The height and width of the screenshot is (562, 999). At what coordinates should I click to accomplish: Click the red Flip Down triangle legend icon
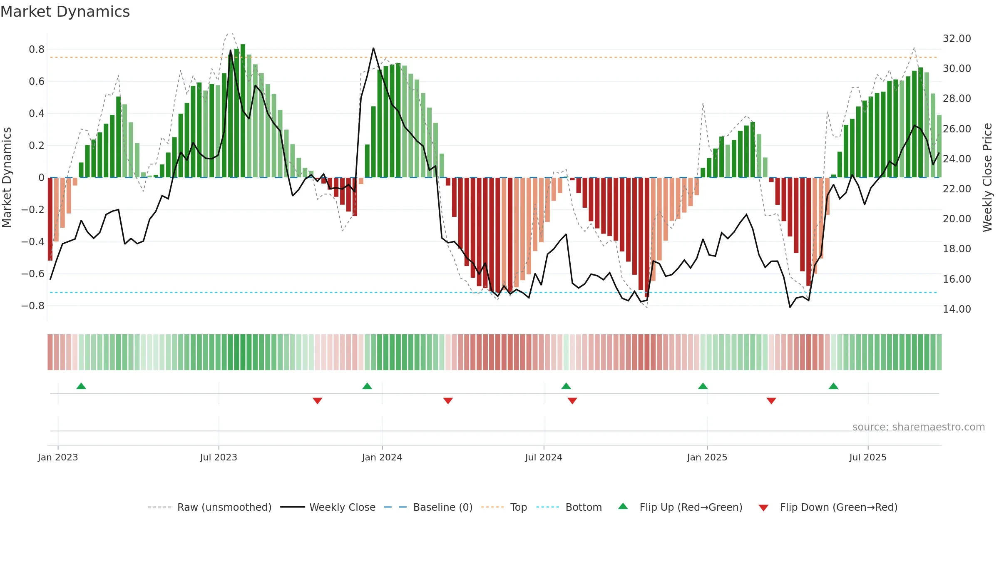763,508
